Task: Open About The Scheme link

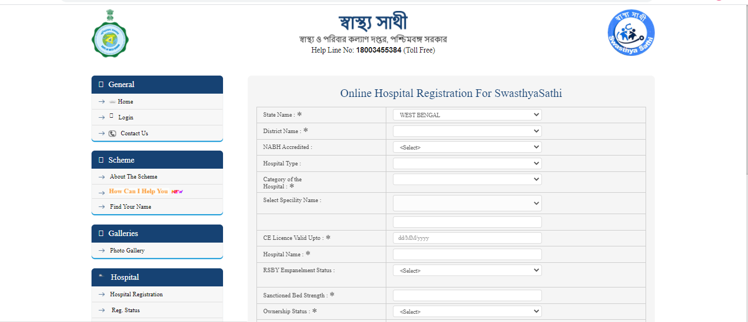Action: (134, 177)
